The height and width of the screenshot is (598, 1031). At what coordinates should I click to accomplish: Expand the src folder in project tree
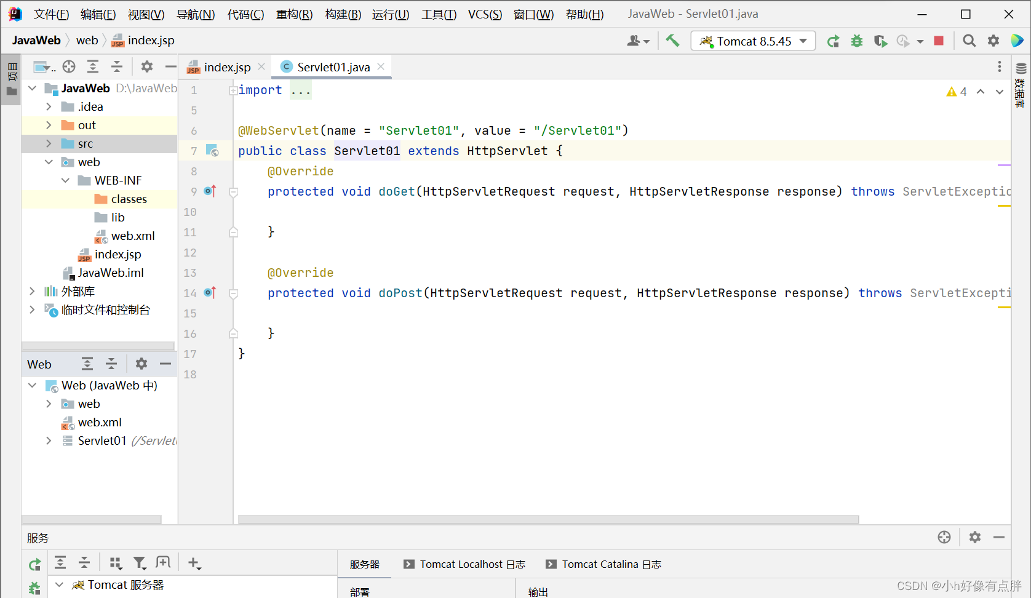49,143
